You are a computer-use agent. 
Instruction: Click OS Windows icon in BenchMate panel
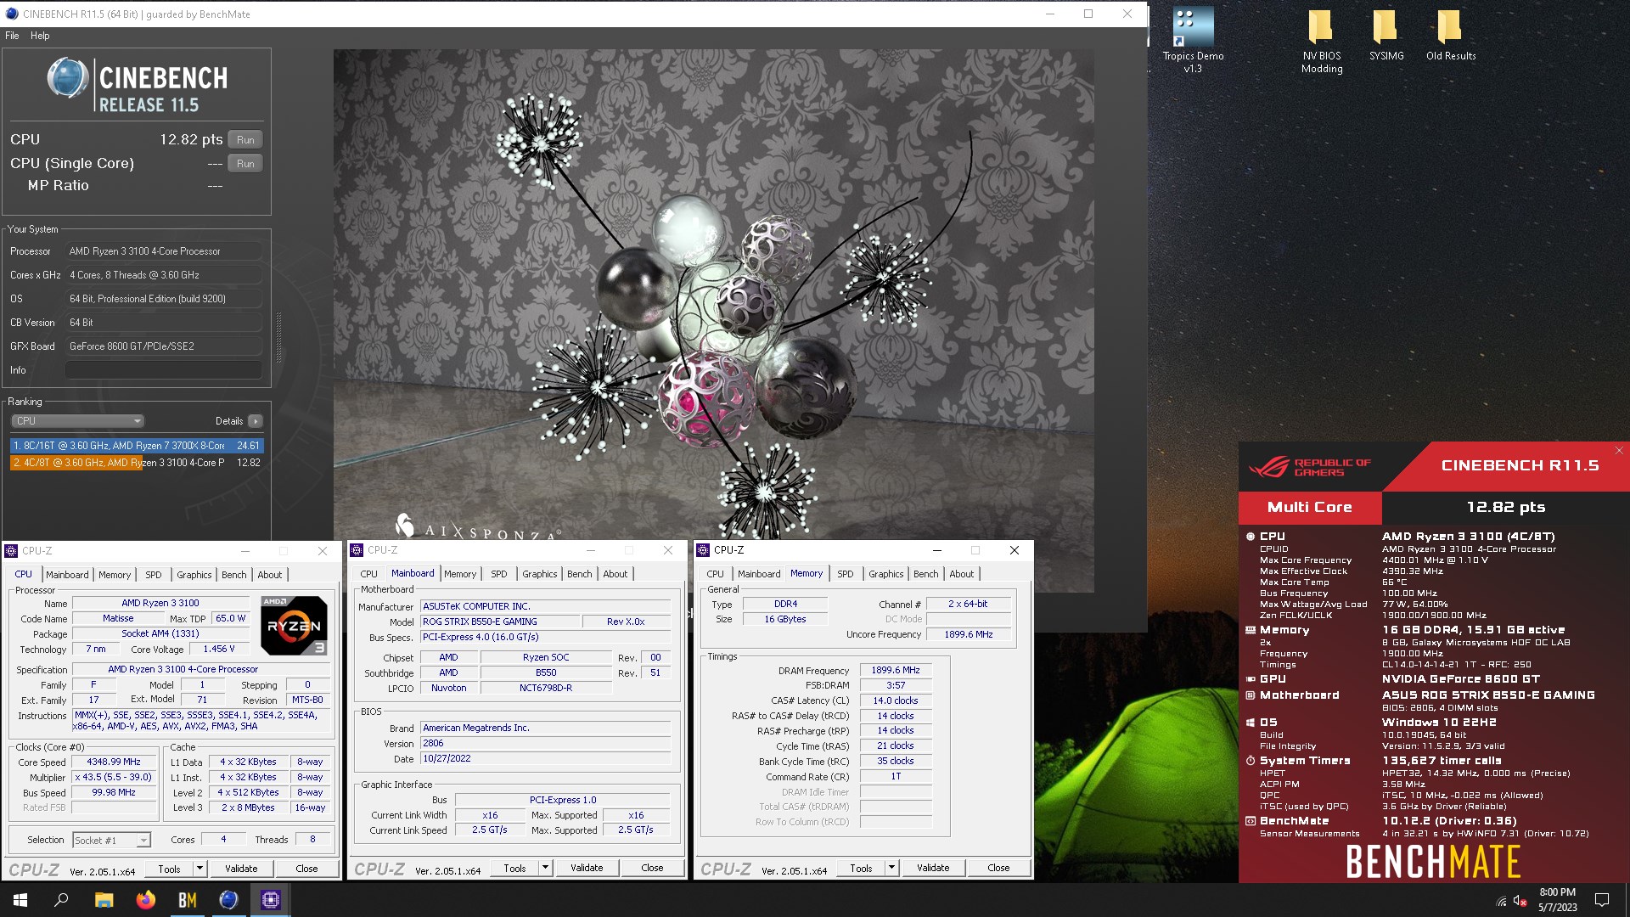click(1251, 723)
